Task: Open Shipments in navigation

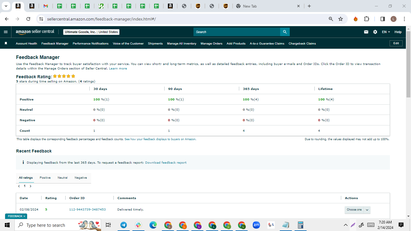Action: point(155,43)
